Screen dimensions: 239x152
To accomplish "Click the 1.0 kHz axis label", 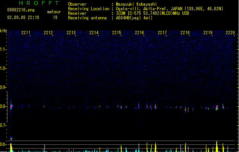I will point(3,68).
